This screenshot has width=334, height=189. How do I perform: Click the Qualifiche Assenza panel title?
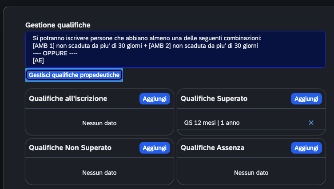pyautogui.click(x=213, y=147)
